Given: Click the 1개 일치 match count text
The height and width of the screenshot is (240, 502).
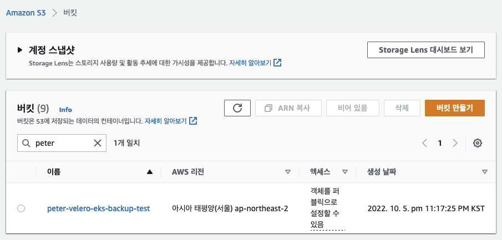Looking at the screenshot, I should point(127,143).
